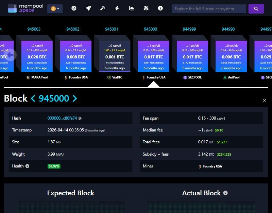272x213 pixels.
Task: Open the accelerator rocket icon
Action: pyautogui.click(x=88, y=8)
